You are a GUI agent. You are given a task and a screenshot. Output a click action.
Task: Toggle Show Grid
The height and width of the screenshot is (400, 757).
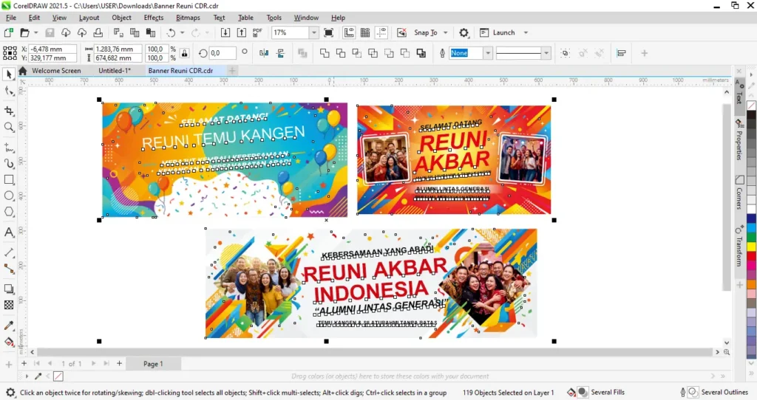(365, 32)
